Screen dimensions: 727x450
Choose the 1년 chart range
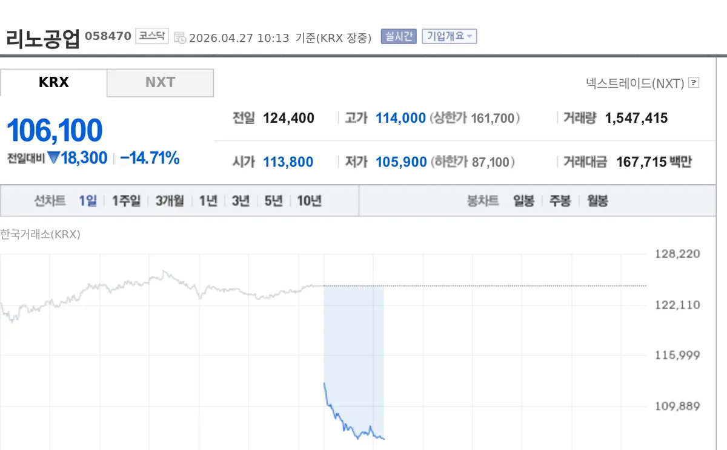click(208, 201)
